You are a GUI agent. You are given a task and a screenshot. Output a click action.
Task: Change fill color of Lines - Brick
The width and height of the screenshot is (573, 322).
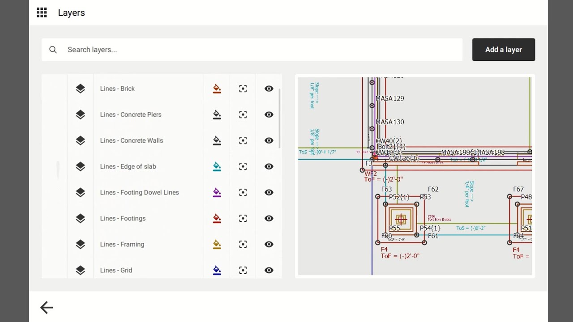click(x=217, y=89)
